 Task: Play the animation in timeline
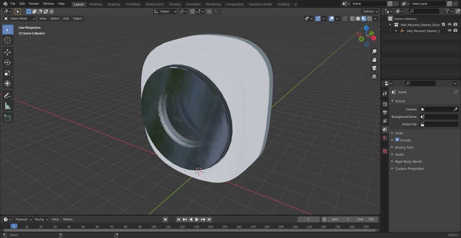point(197,219)
